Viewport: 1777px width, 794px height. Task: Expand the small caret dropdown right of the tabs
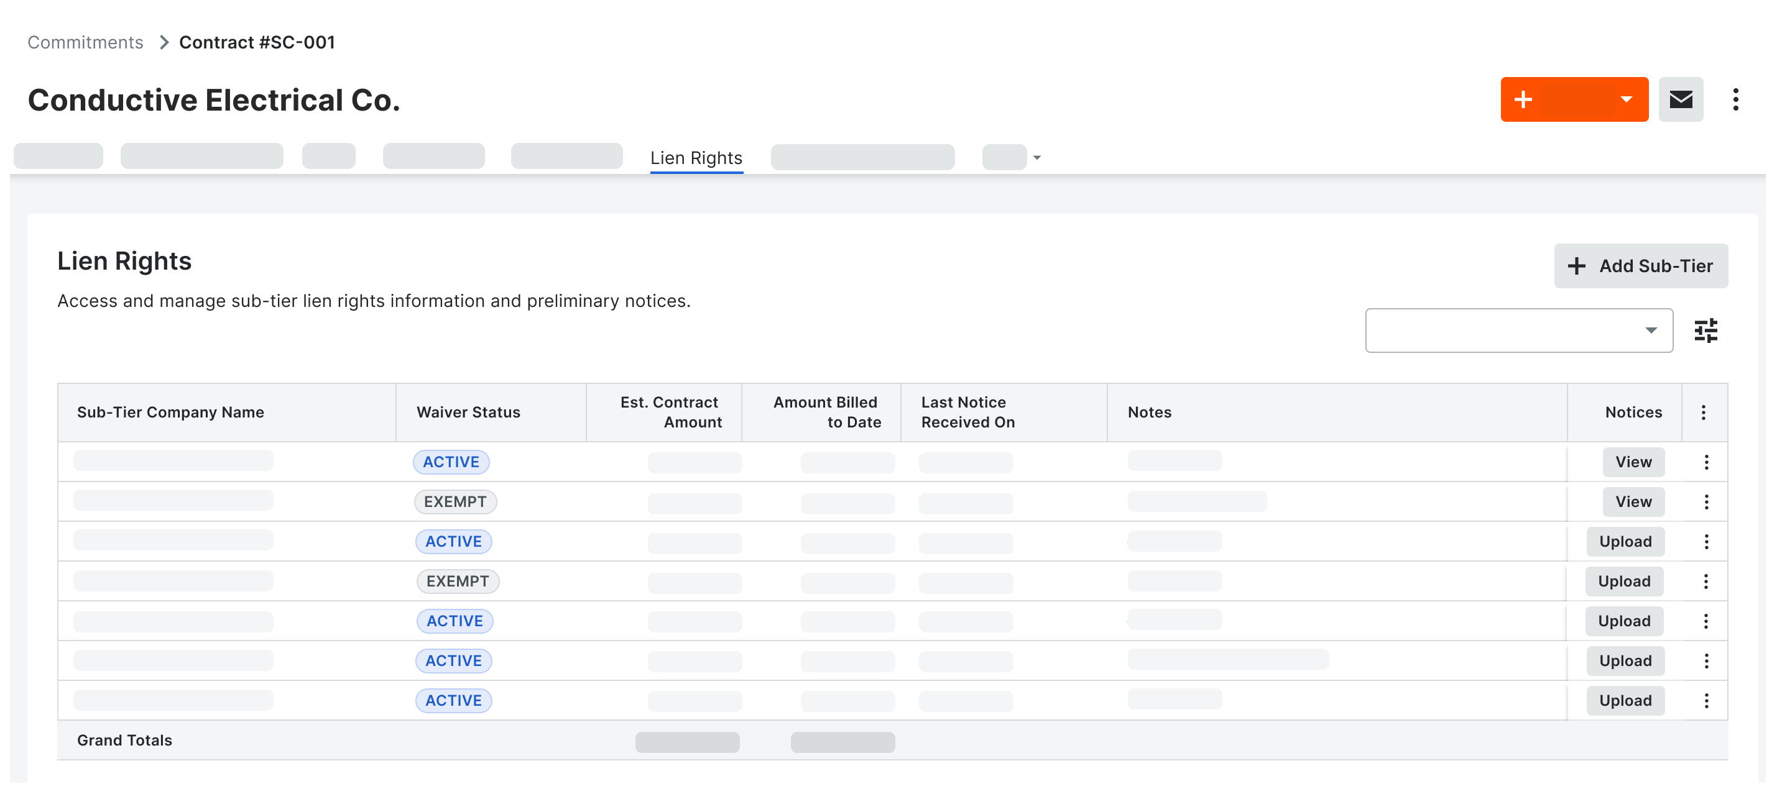click(1036, 157)
